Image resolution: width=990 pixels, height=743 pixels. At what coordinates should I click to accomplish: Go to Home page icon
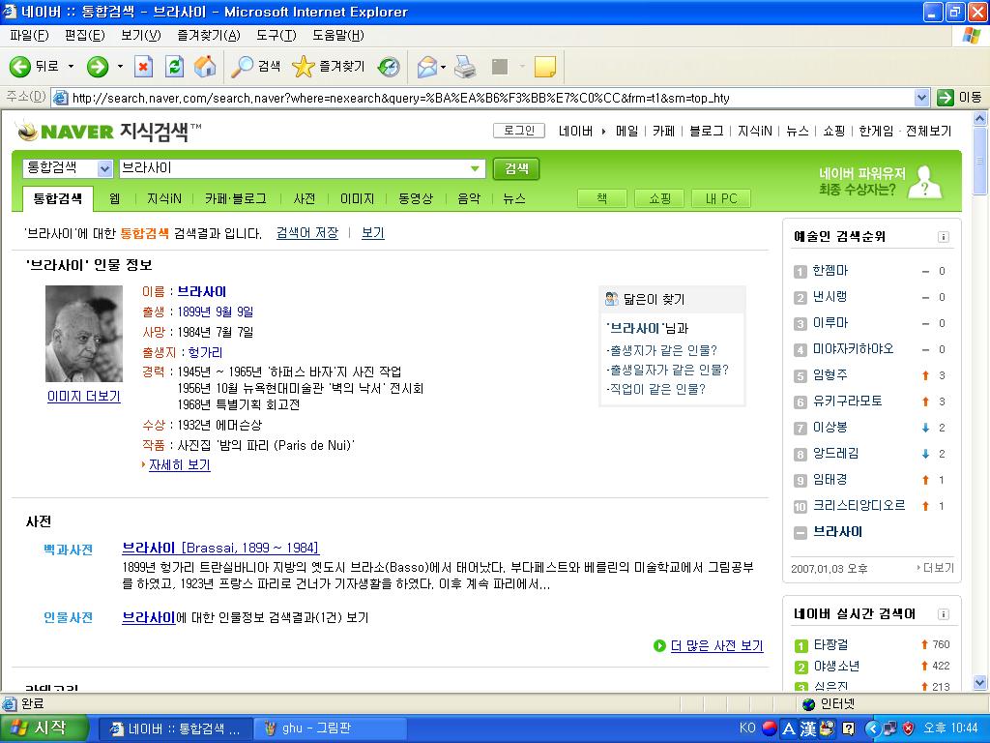[x=205, y=66]
